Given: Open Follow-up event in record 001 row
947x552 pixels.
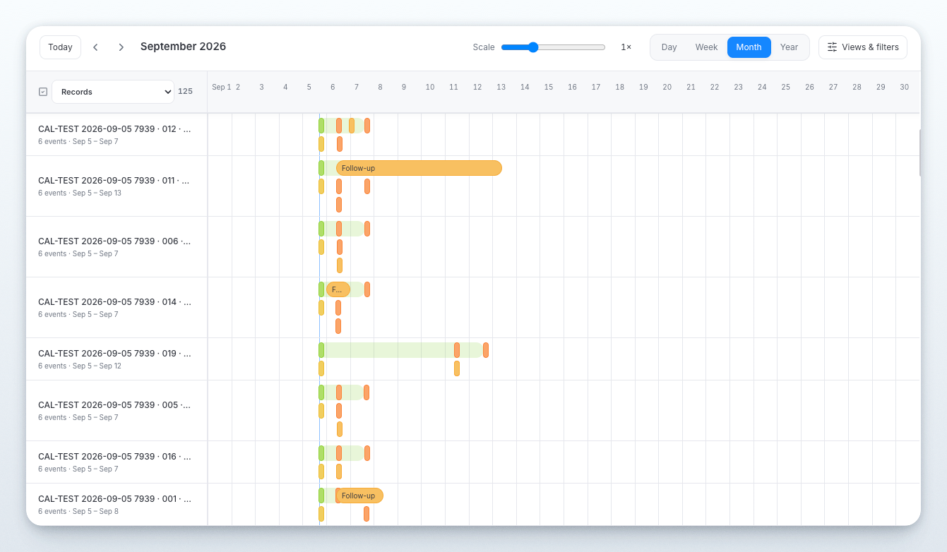Looking at the screenshot, I should [359, 496].
